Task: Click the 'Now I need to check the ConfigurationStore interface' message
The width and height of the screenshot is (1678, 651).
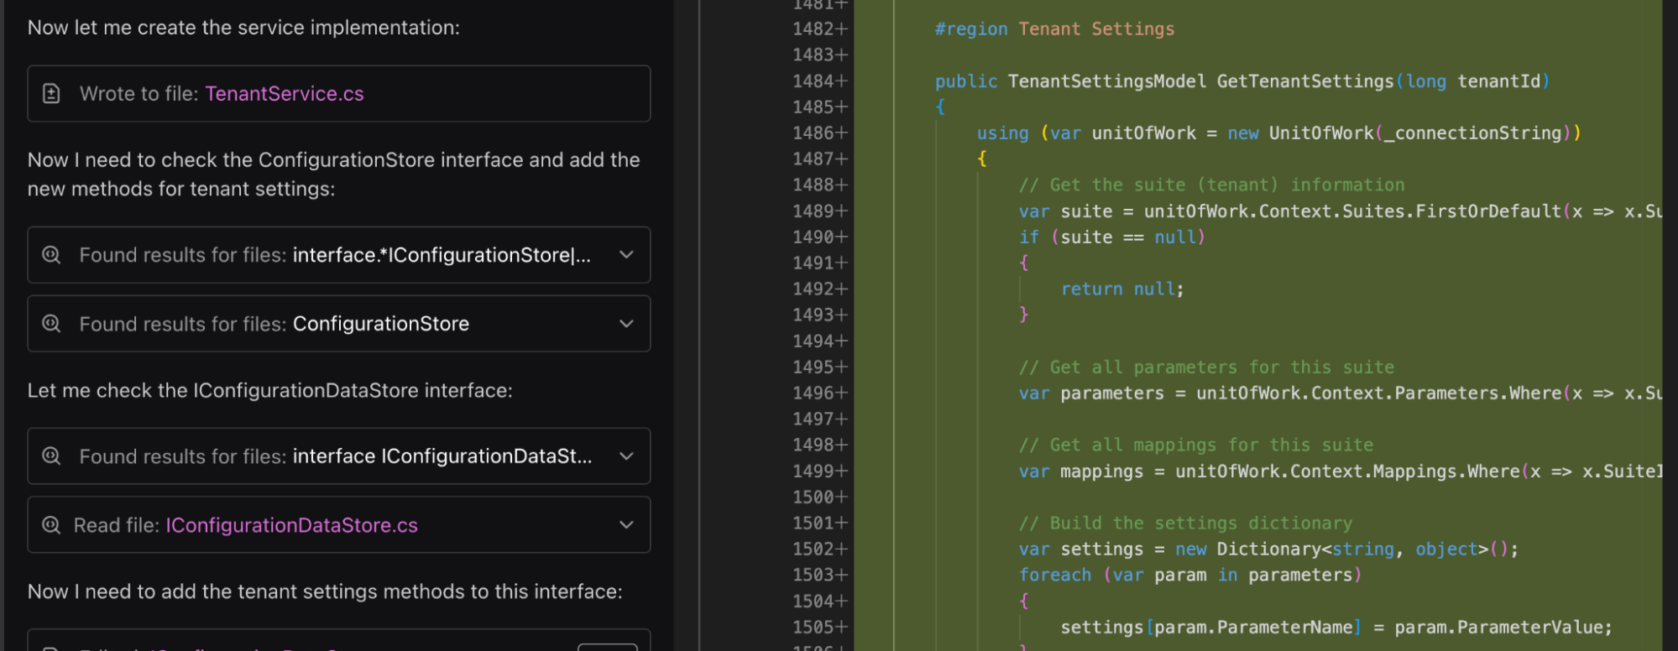Action: (334, 174)
